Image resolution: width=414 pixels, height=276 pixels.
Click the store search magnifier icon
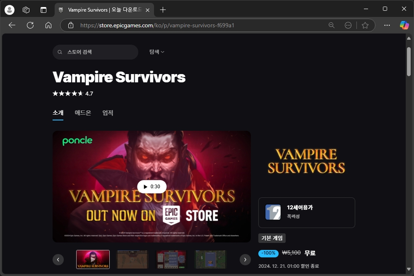tap(60, 52)
